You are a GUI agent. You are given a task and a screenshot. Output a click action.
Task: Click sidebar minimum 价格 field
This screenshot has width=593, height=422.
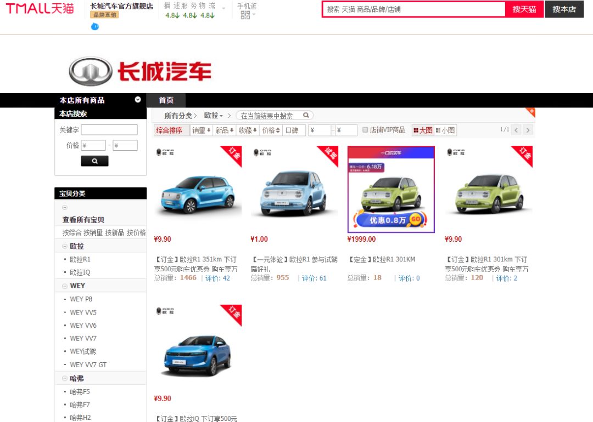(93, 145)
